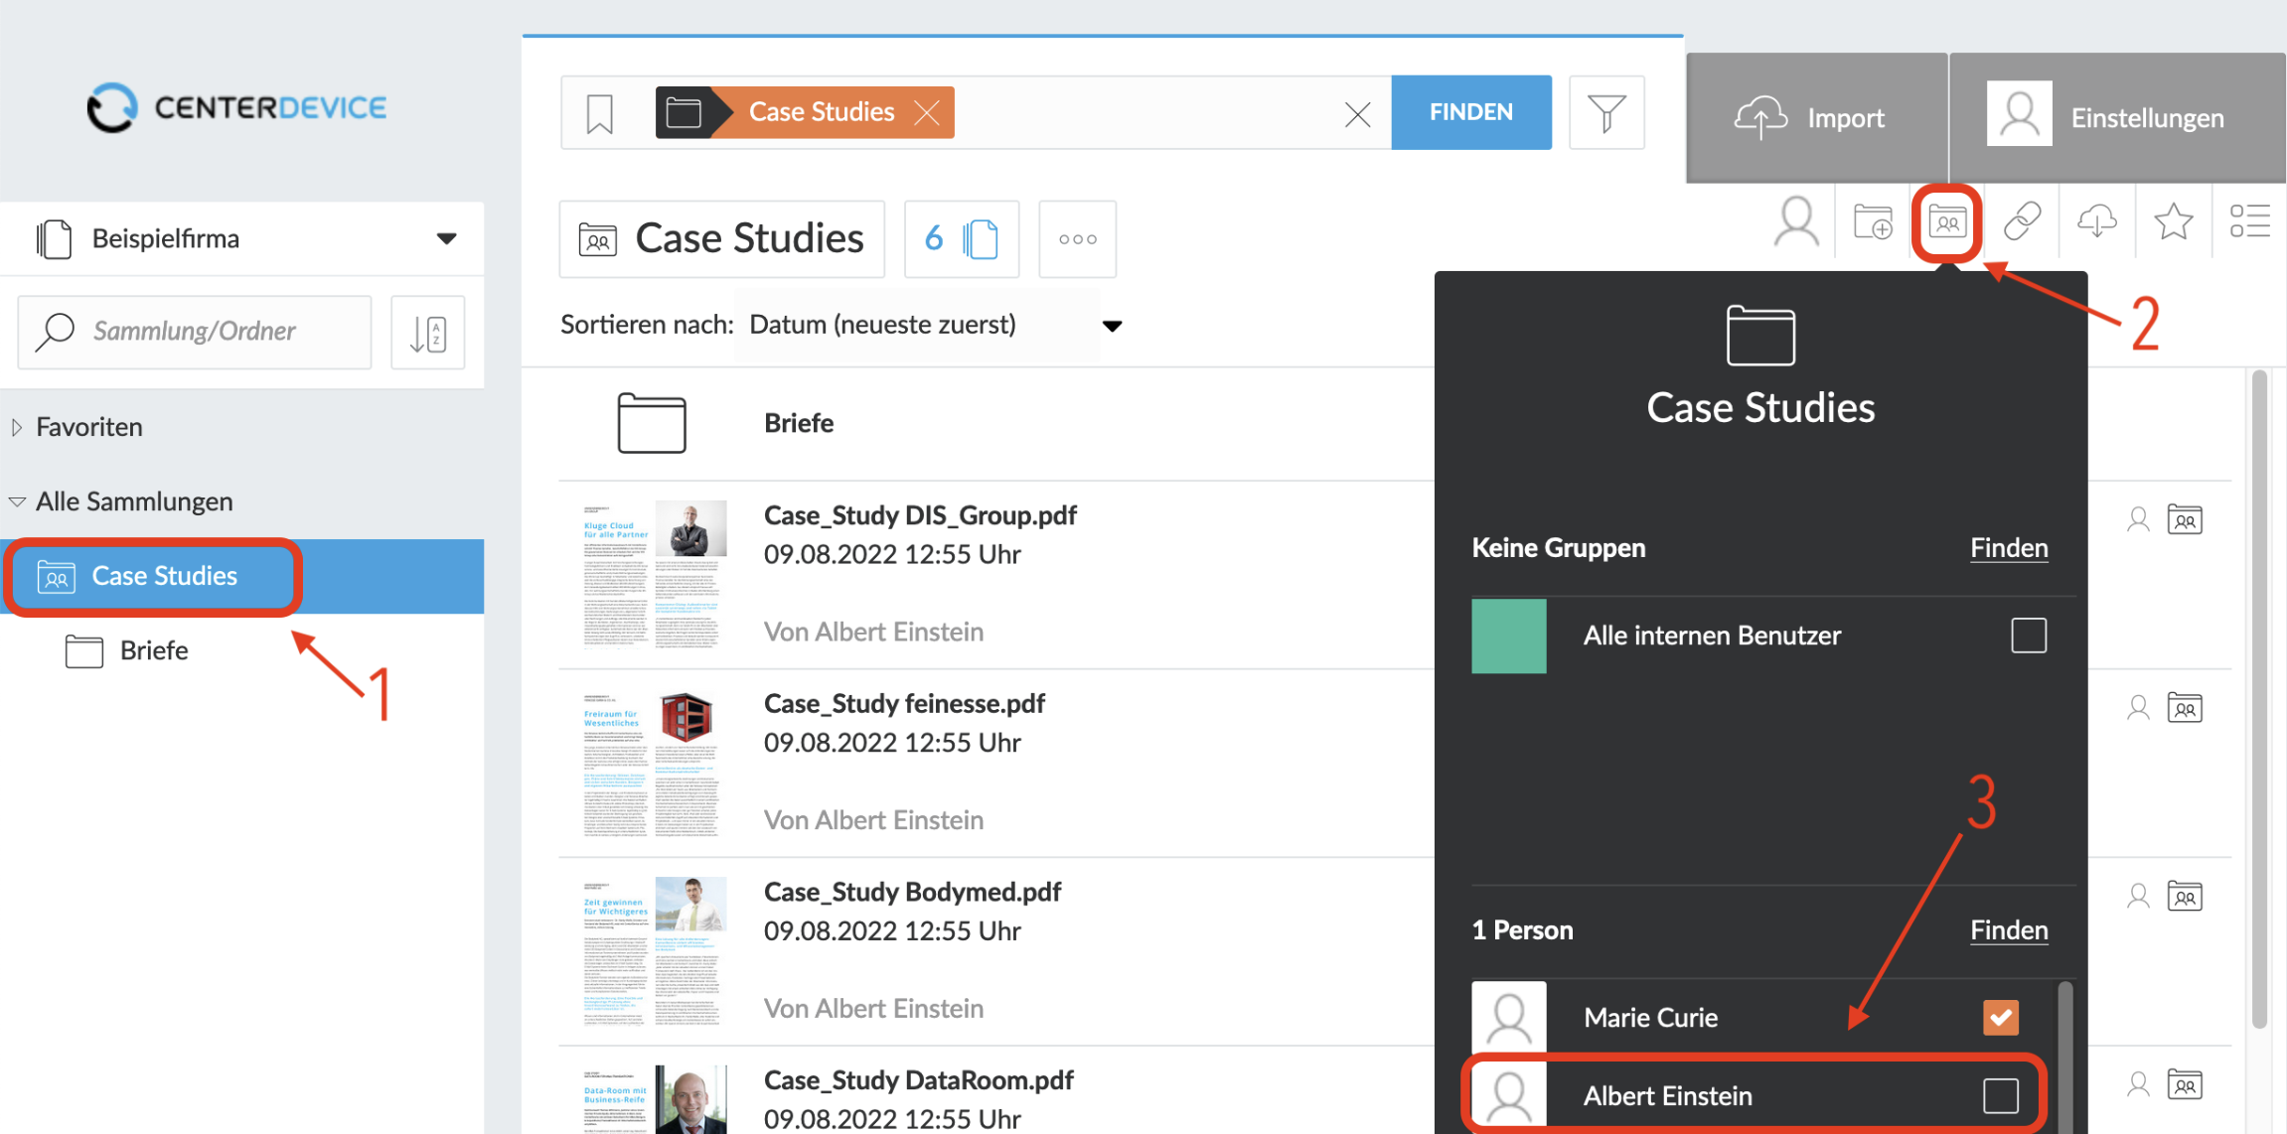Click the user icon in the action toolbar

click(x=1796, y=221)
